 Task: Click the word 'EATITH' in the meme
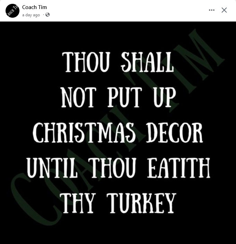point(179,168)
